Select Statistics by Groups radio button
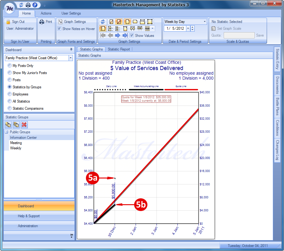This screenshot has height=251, width=284. click(9, 87)
